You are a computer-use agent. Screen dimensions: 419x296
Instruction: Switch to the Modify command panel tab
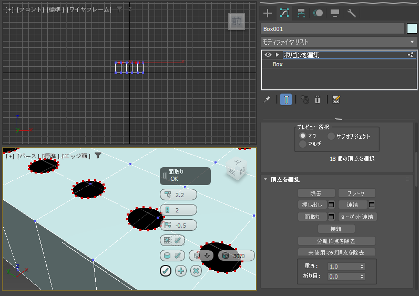pos(284,13)
